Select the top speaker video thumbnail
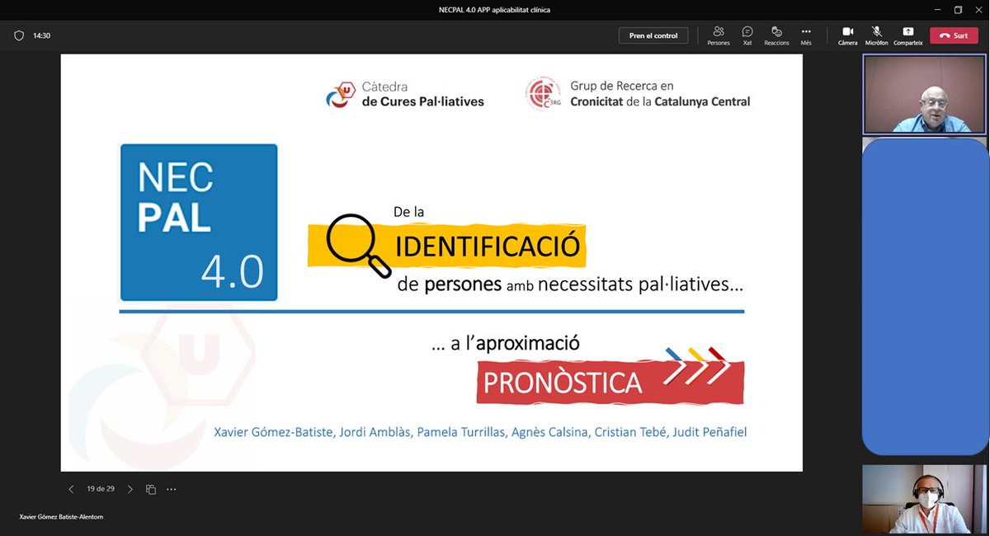This screenshot has height=536, width=990. pos(924,94)
